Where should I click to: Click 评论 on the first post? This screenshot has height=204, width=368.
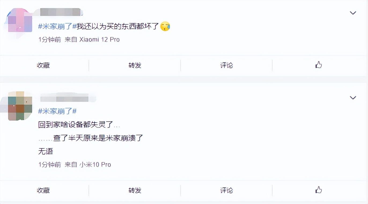pos(227,65)
